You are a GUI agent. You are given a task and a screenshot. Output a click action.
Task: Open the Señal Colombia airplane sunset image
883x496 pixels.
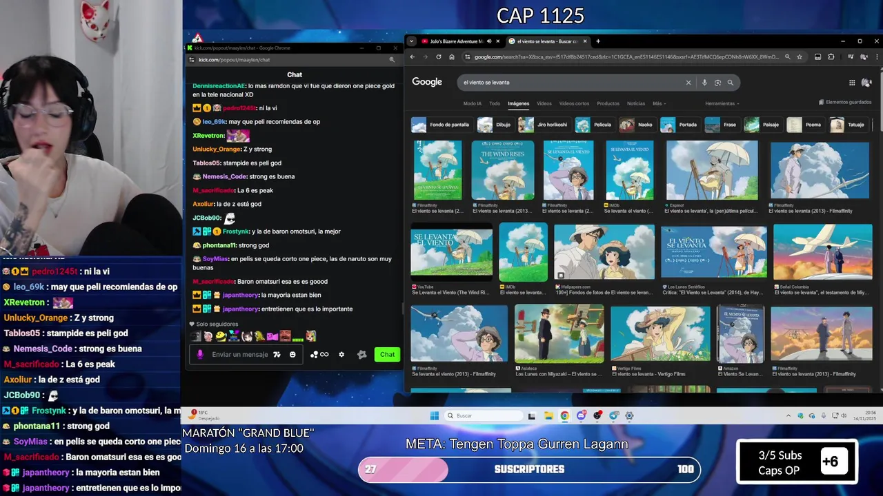822,252
